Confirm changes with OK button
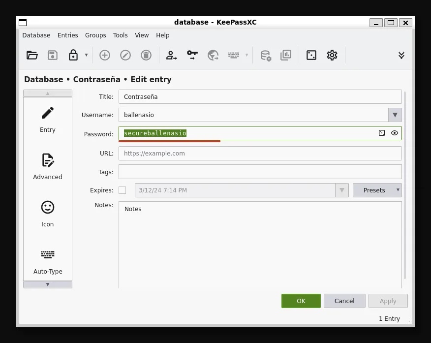This screenshot has height=343, width=431. (x=301, y=301)
